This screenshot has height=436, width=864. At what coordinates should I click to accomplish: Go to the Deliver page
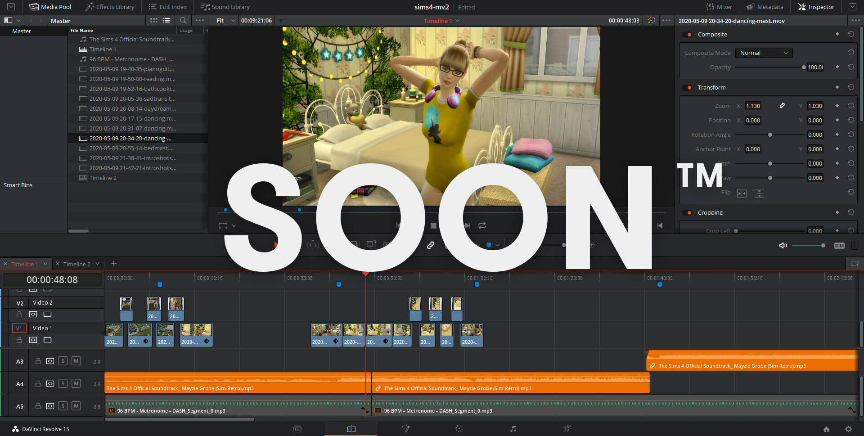point(567,429)
